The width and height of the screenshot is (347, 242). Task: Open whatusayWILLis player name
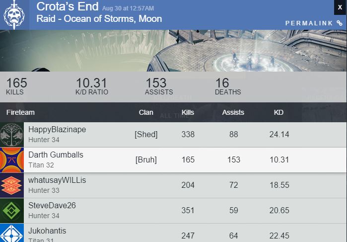pos(57,180)
